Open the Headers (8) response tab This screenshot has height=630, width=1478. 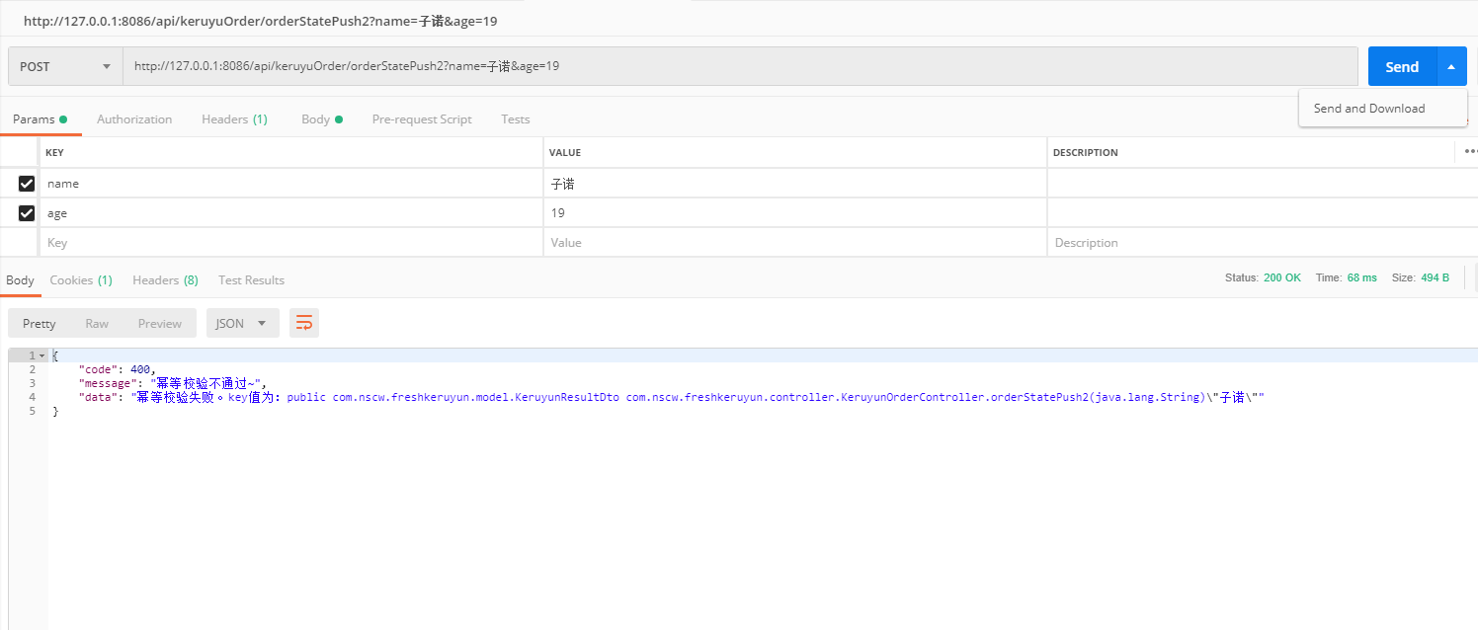coord(165,280)
